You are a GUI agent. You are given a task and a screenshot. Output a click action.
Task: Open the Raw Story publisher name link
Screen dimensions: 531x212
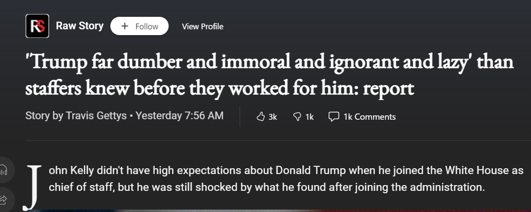click(x=80, y=26)
